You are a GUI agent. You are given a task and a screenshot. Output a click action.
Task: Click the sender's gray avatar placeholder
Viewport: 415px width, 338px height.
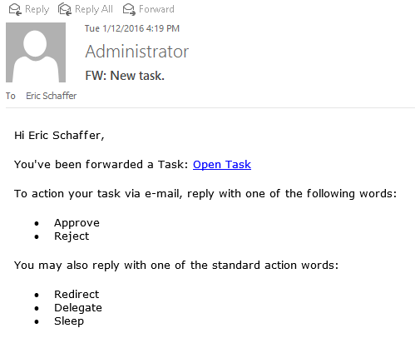pyautogui.click(x=36, y=52)
